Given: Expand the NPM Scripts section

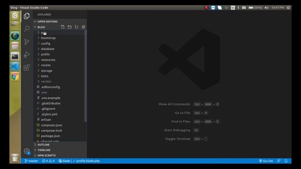Looking at the screenshot, I should pos(60,155).
